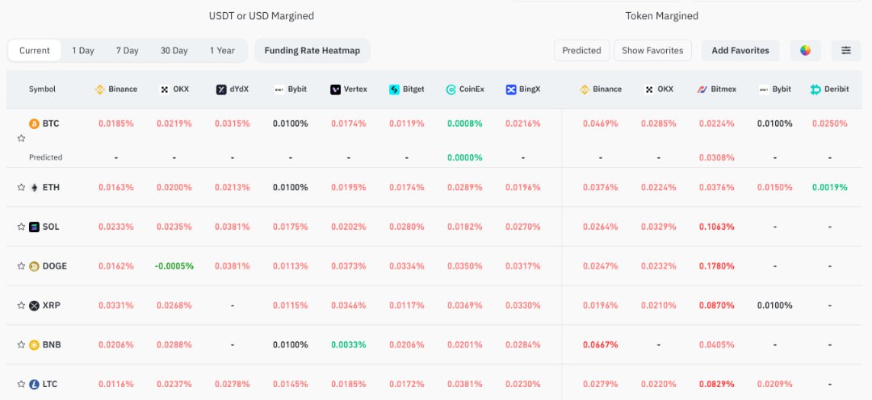
Task: Switch to the 1 Year tab
Action: 223,51
